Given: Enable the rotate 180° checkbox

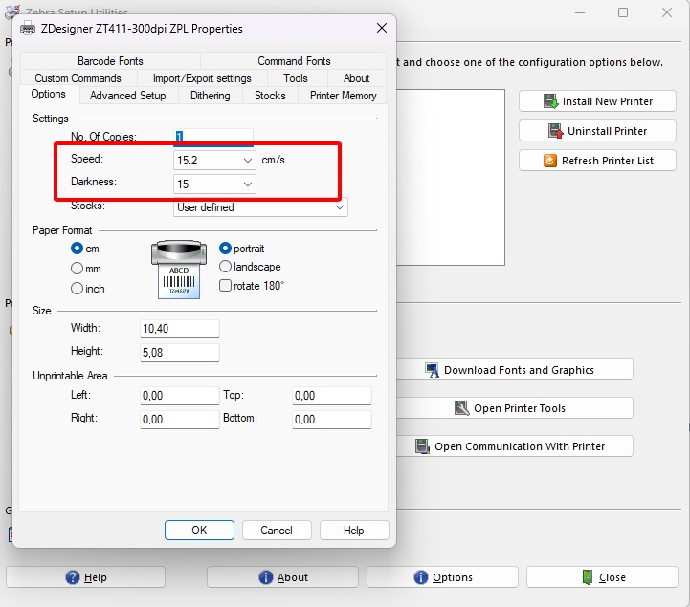Looking at the screenshot, I should [225, 286].
